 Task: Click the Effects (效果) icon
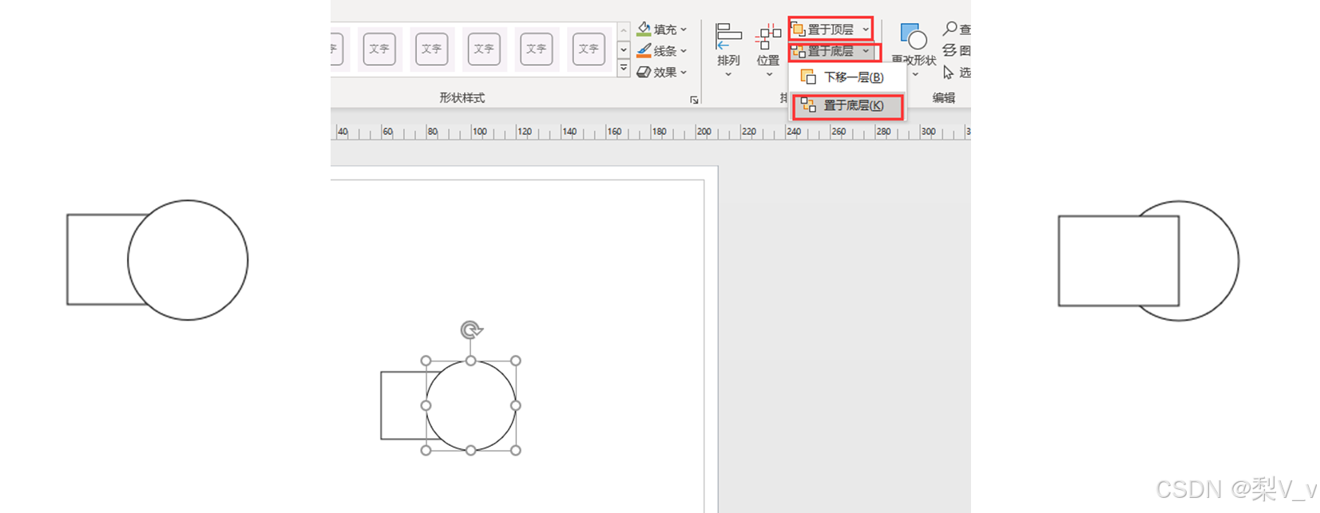[x=644, y=72]
